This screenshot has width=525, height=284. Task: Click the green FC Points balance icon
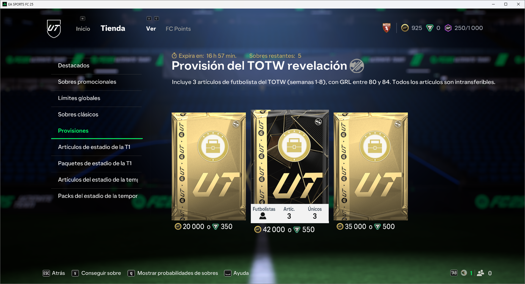(430, 28)
